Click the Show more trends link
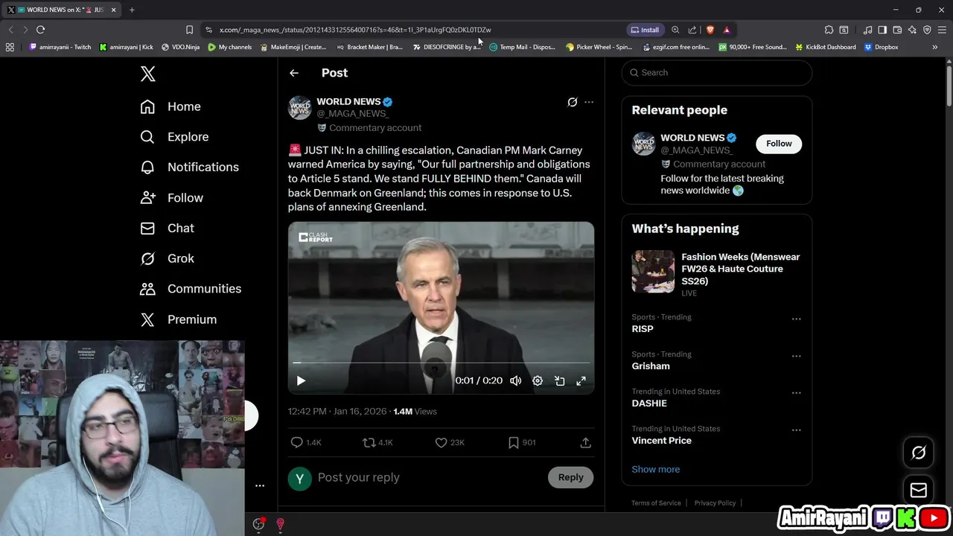This screenshot has height=536, width=953. coord(655,469)
